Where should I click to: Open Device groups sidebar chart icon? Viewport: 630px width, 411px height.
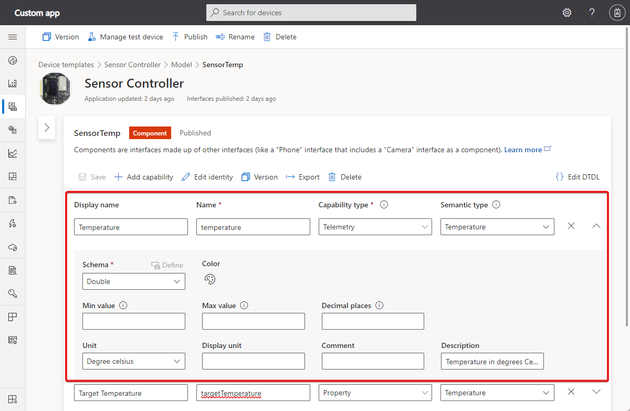click(x=13, y=83)
